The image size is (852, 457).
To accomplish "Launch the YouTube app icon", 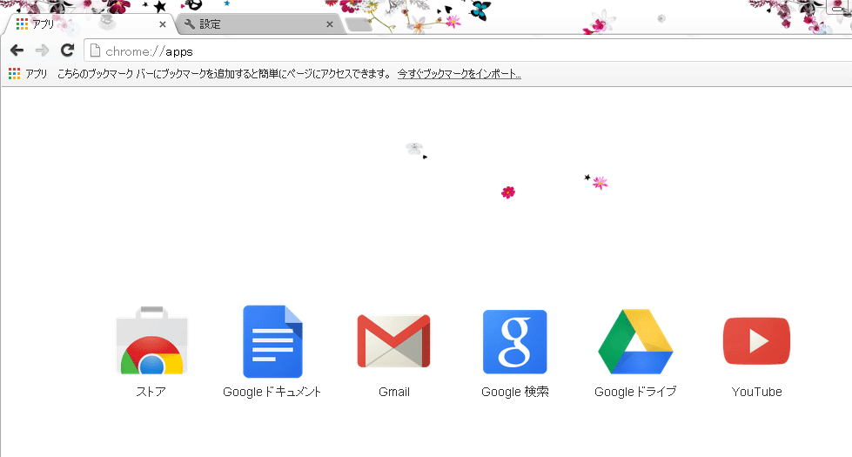I will click(756, 340).
